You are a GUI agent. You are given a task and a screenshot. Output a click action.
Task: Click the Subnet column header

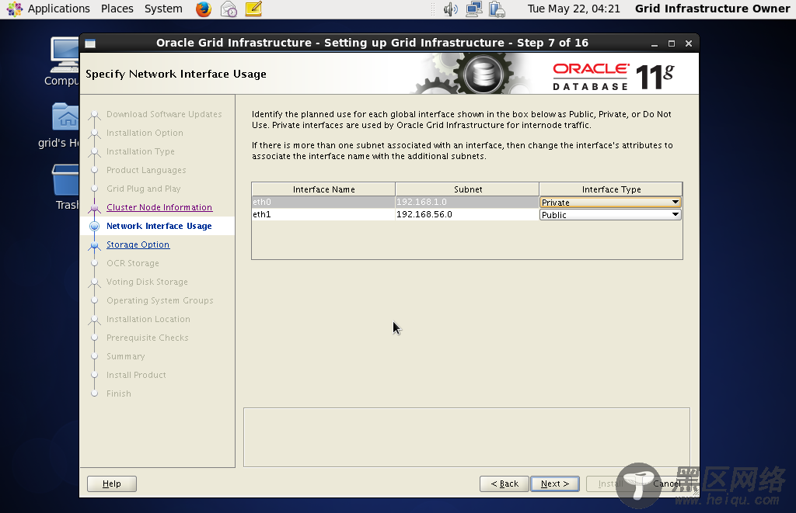[x=467, y=189]
